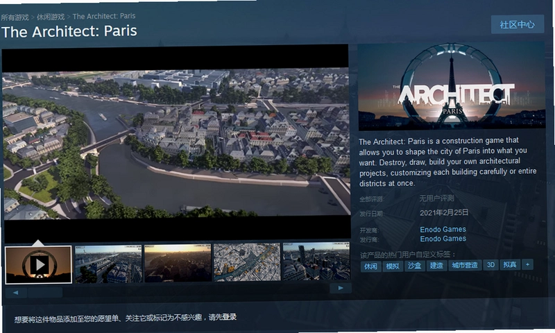This screenshot has height=333, width=555.
Task: Select the 建造 tag
Action: [436, 265]
